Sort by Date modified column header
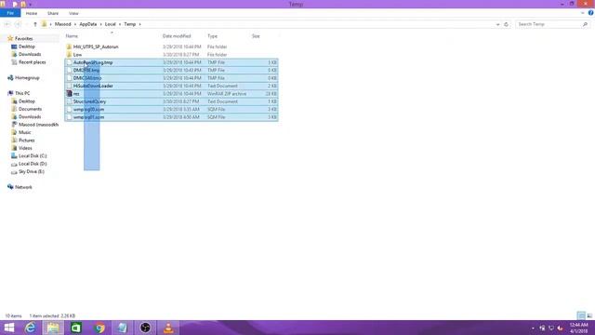The image size is (595, 335). point(177,36)
